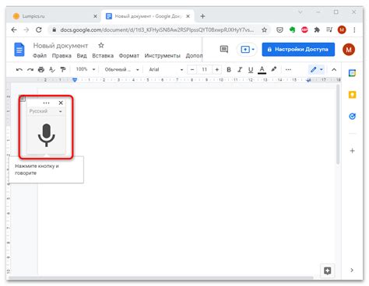Click the print icon in toolbar
Viewport: 369px width, 286px height.
pyautogui.click(x=41, y=69)
